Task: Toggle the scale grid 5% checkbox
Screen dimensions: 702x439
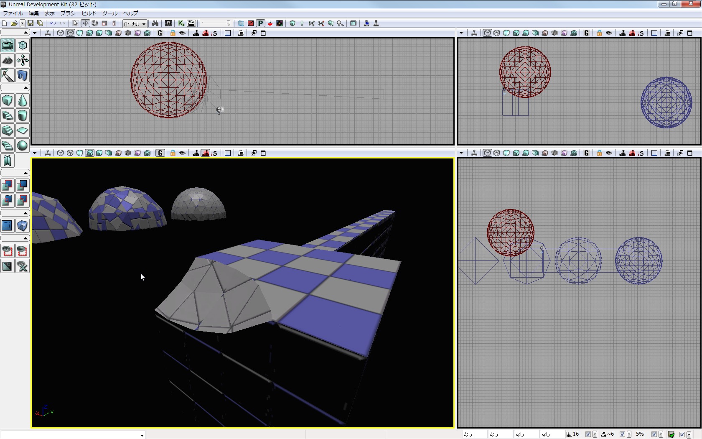Action: 654,434
